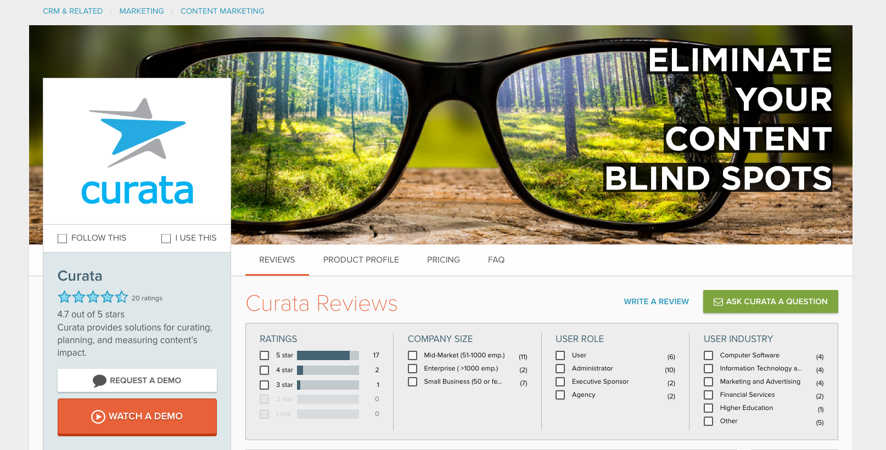
Task: Click the 5 star rating bar
Action: pyautogui.click(x=328, y=356)
